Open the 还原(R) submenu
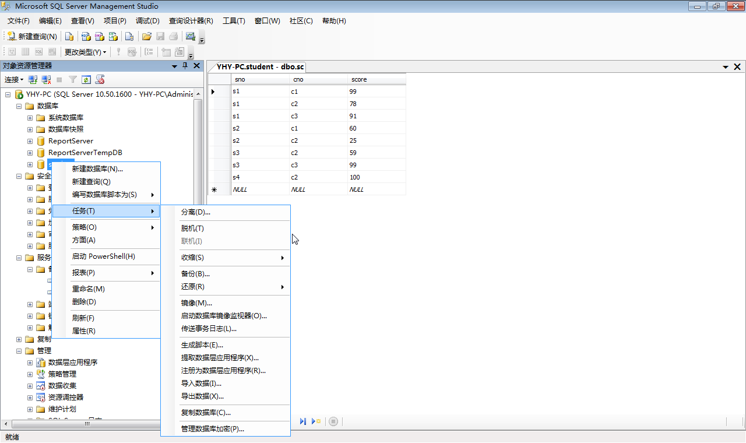This screenshot has height=443, width=746. pyautogui.click(x=226, y=287)
